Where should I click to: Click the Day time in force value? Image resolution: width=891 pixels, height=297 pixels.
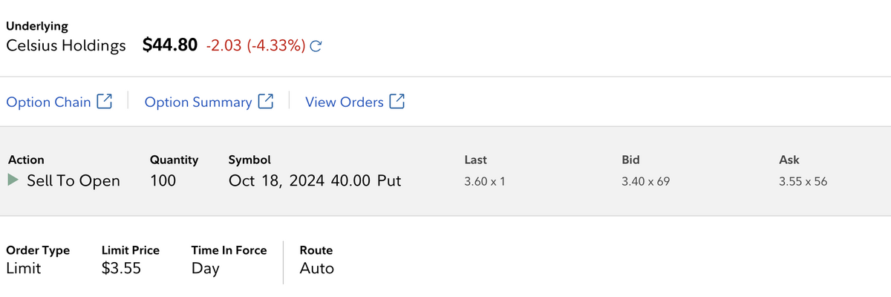point(206,269)
